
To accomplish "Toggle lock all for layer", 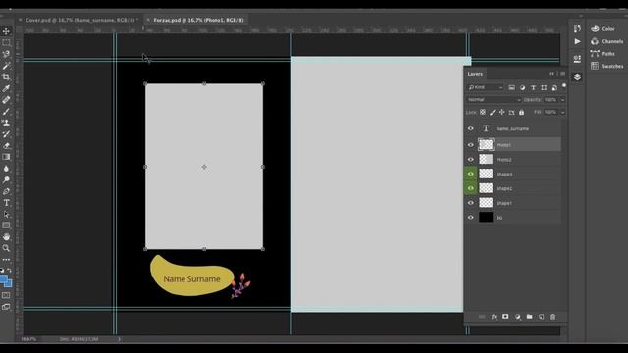I will (521, 113).
